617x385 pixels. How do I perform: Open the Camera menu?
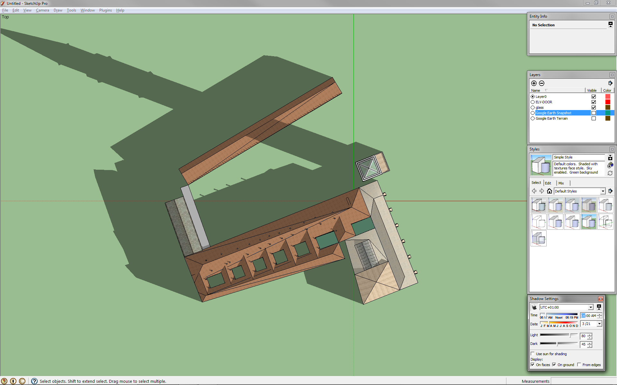42,10
